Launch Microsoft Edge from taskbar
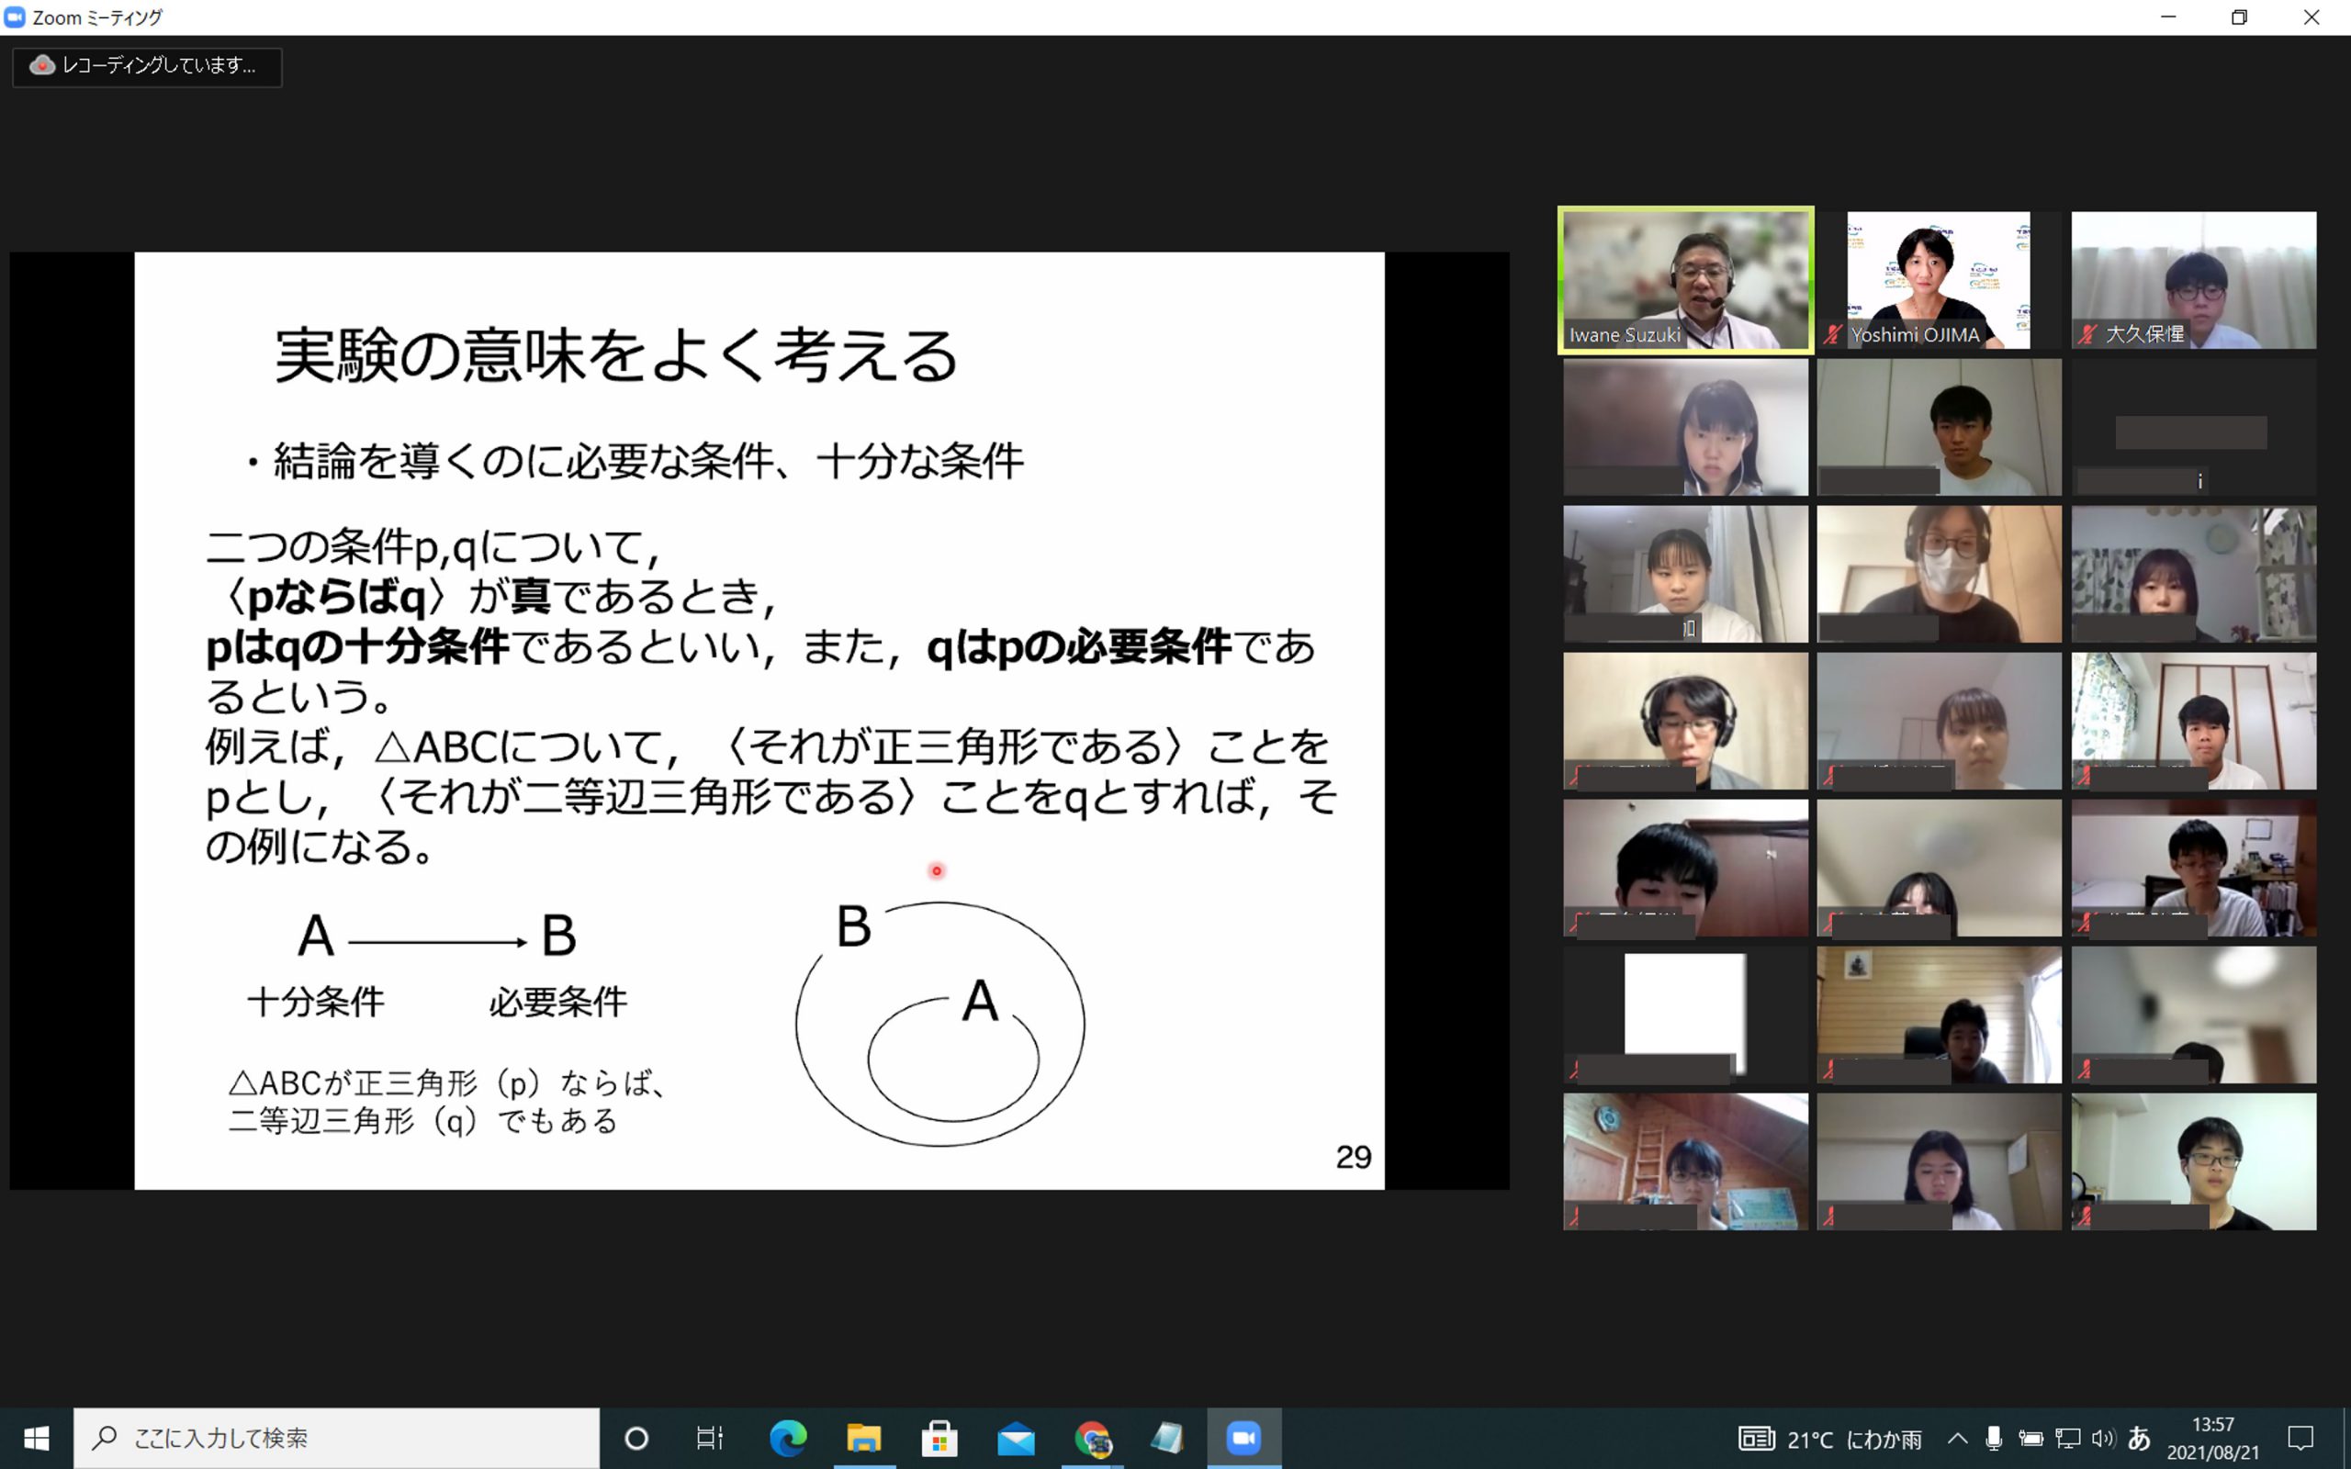The height and width of the screenshot is (1469, 2351). pos(787,1438)
